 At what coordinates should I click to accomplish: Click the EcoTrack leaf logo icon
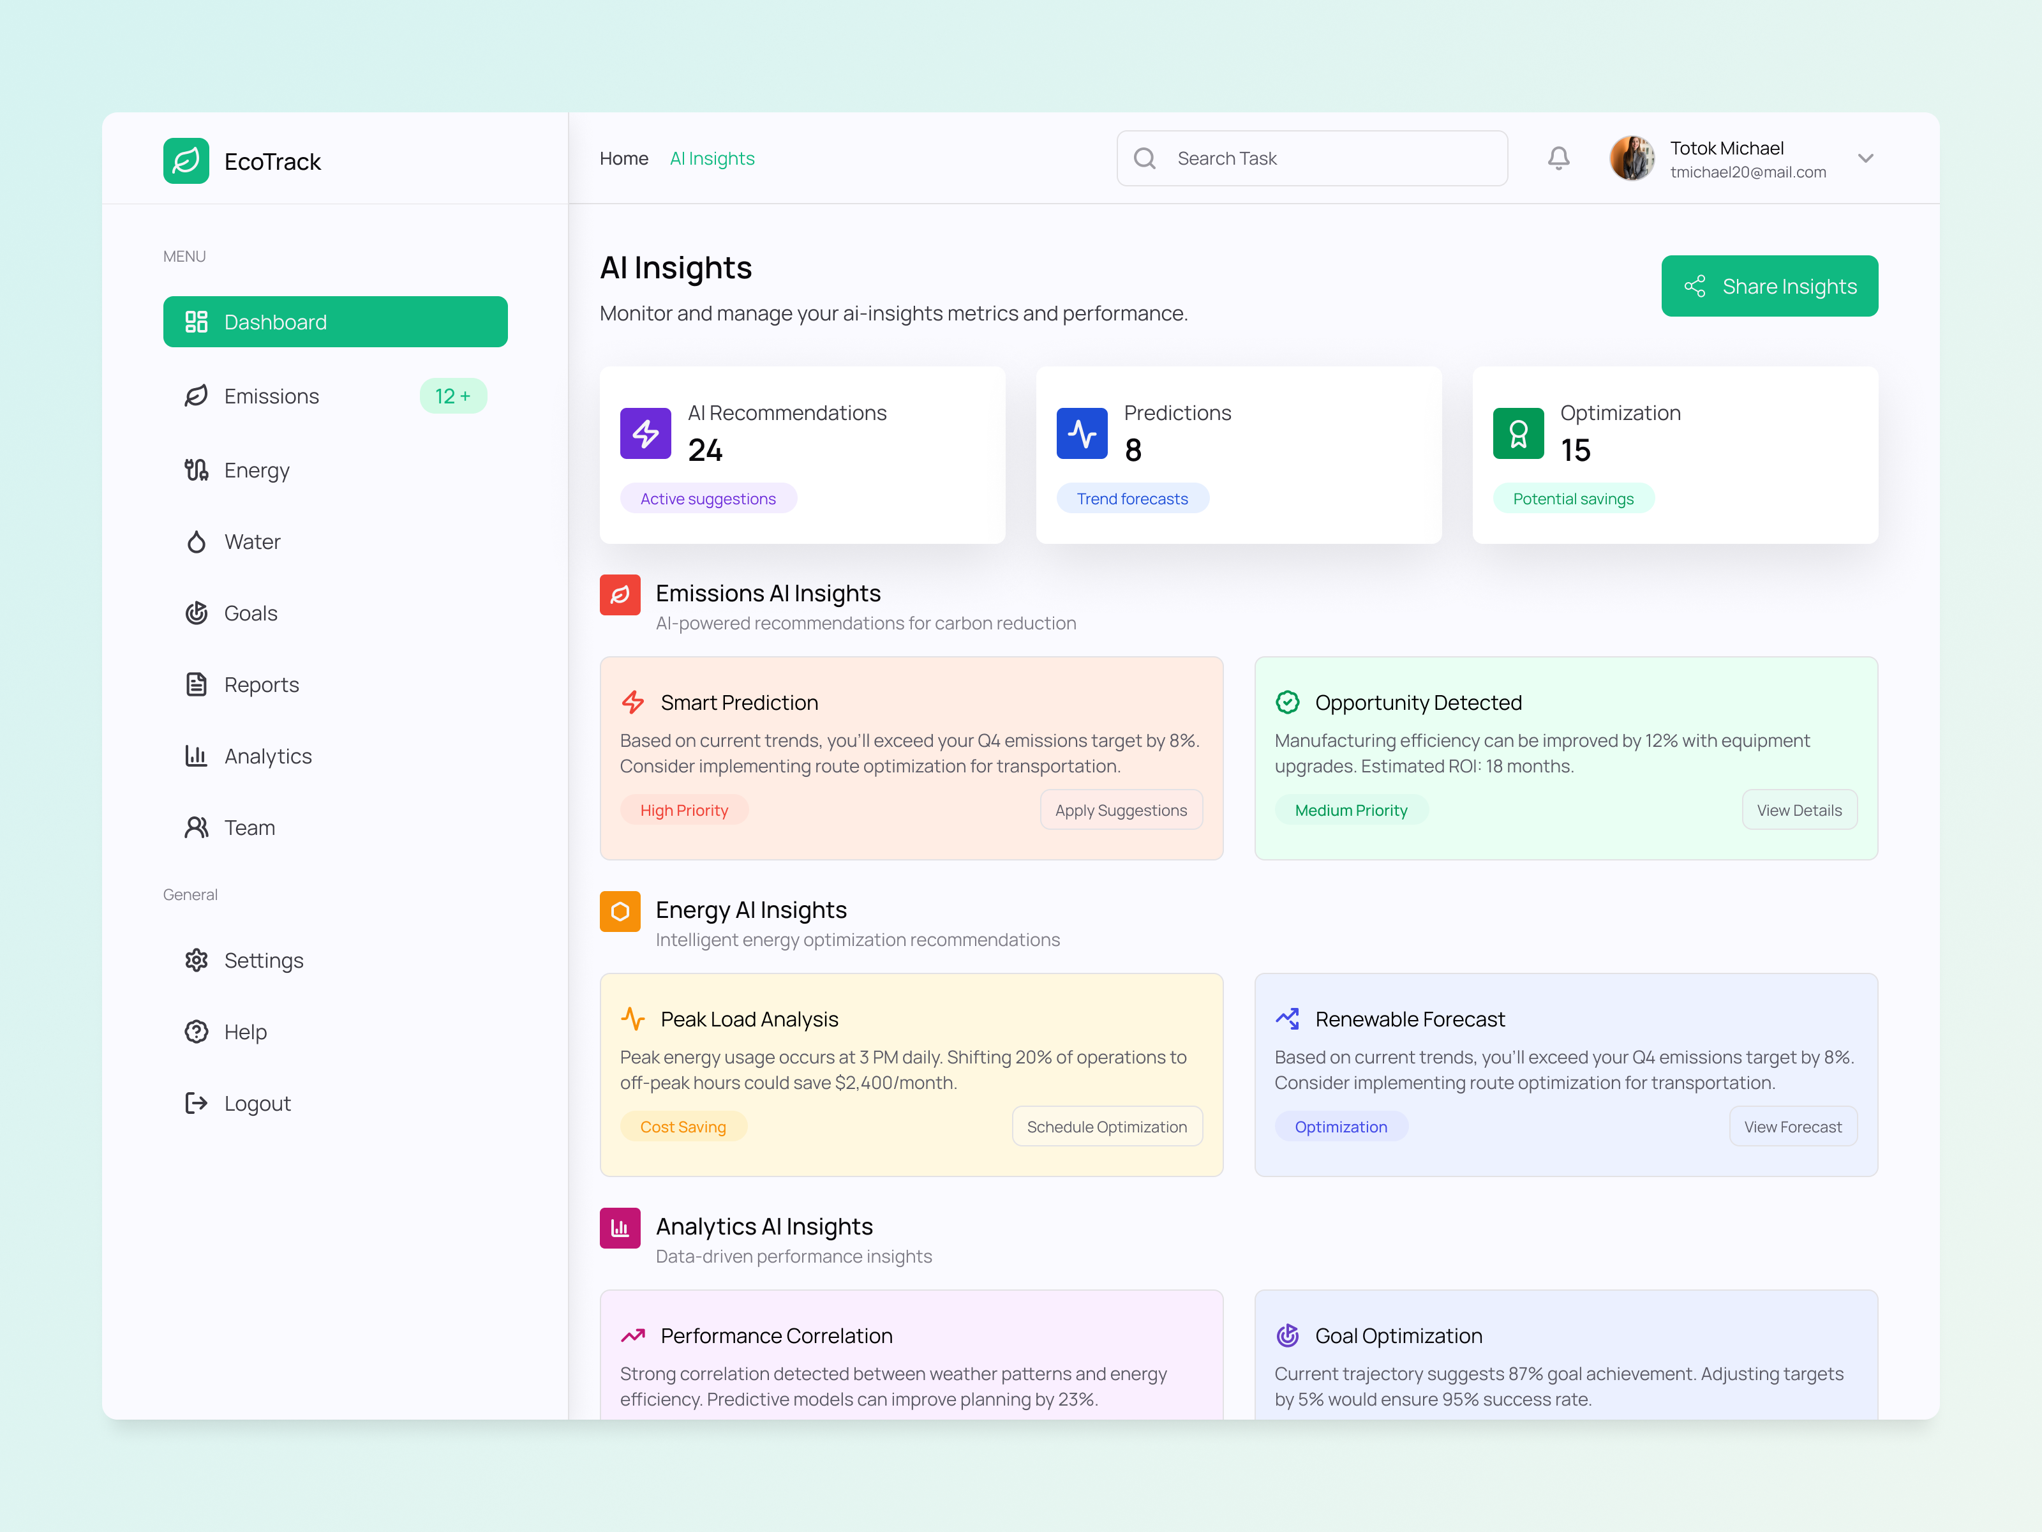pos(186,161)
